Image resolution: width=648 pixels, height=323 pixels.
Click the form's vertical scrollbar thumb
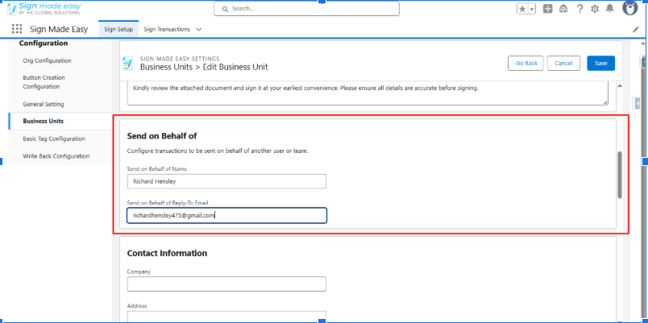620,175
